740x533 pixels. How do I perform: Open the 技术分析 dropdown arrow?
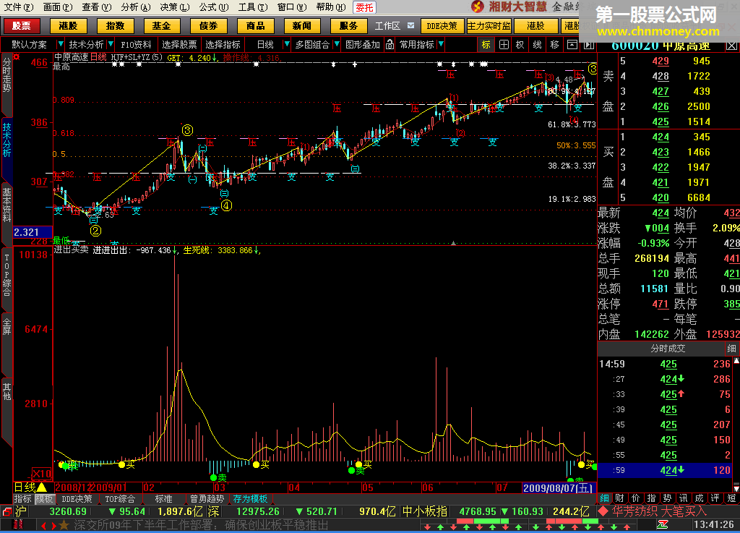pyautogui.click(x=111, y=44)
